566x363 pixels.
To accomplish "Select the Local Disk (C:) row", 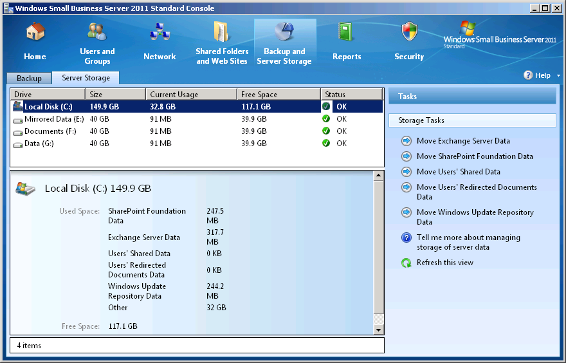I will [x=197, y=107].
